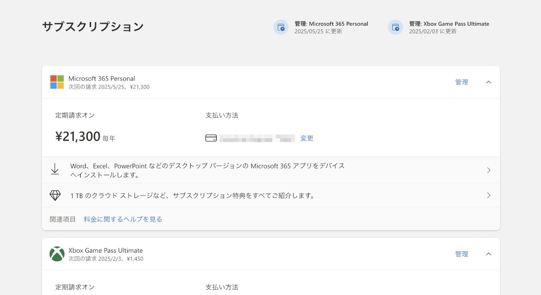Viewport: 541px width, 295px height.
Task: Open 料金に関するヘルプを見る link
Action: click(x=122, y=218)
